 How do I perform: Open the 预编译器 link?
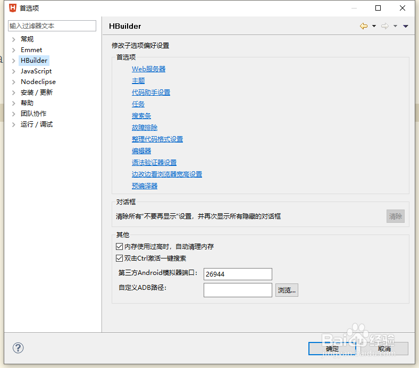[x=145, y=186]
